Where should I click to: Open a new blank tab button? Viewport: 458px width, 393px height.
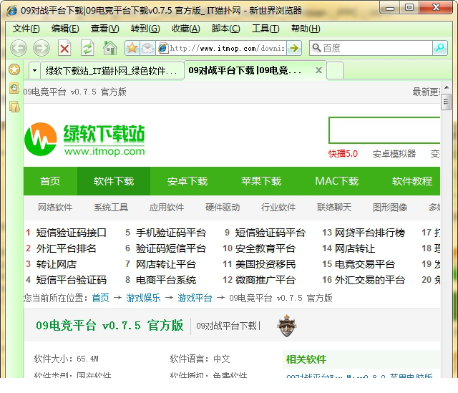point(335,70)
